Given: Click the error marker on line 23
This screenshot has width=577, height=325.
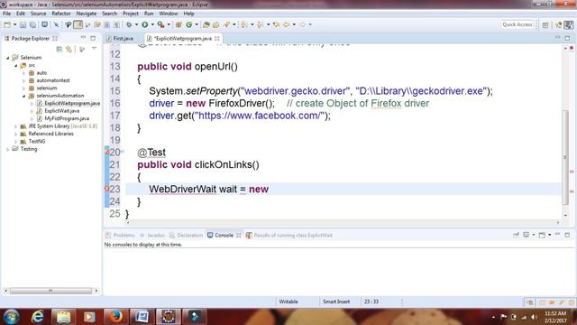Looking at the screenshot, I should pyautogui.click(x=107, y=189).
